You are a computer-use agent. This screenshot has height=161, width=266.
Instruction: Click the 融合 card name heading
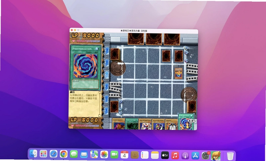pyautogui.click(x=72, y=92)
